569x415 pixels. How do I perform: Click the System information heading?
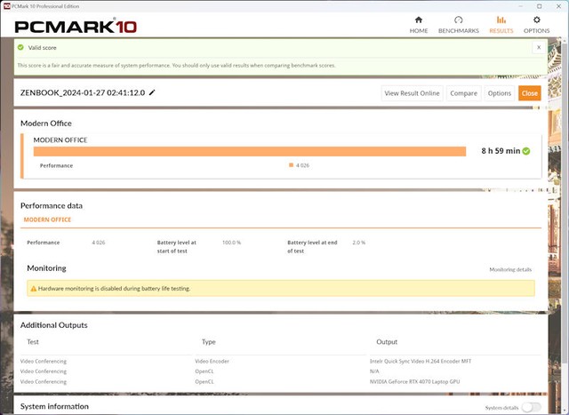[54, 406]
